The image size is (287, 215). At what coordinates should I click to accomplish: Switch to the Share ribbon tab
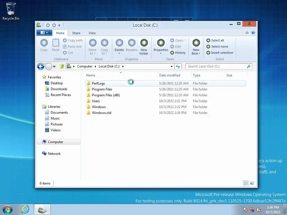pyautogui.click(x=76, y=33)
